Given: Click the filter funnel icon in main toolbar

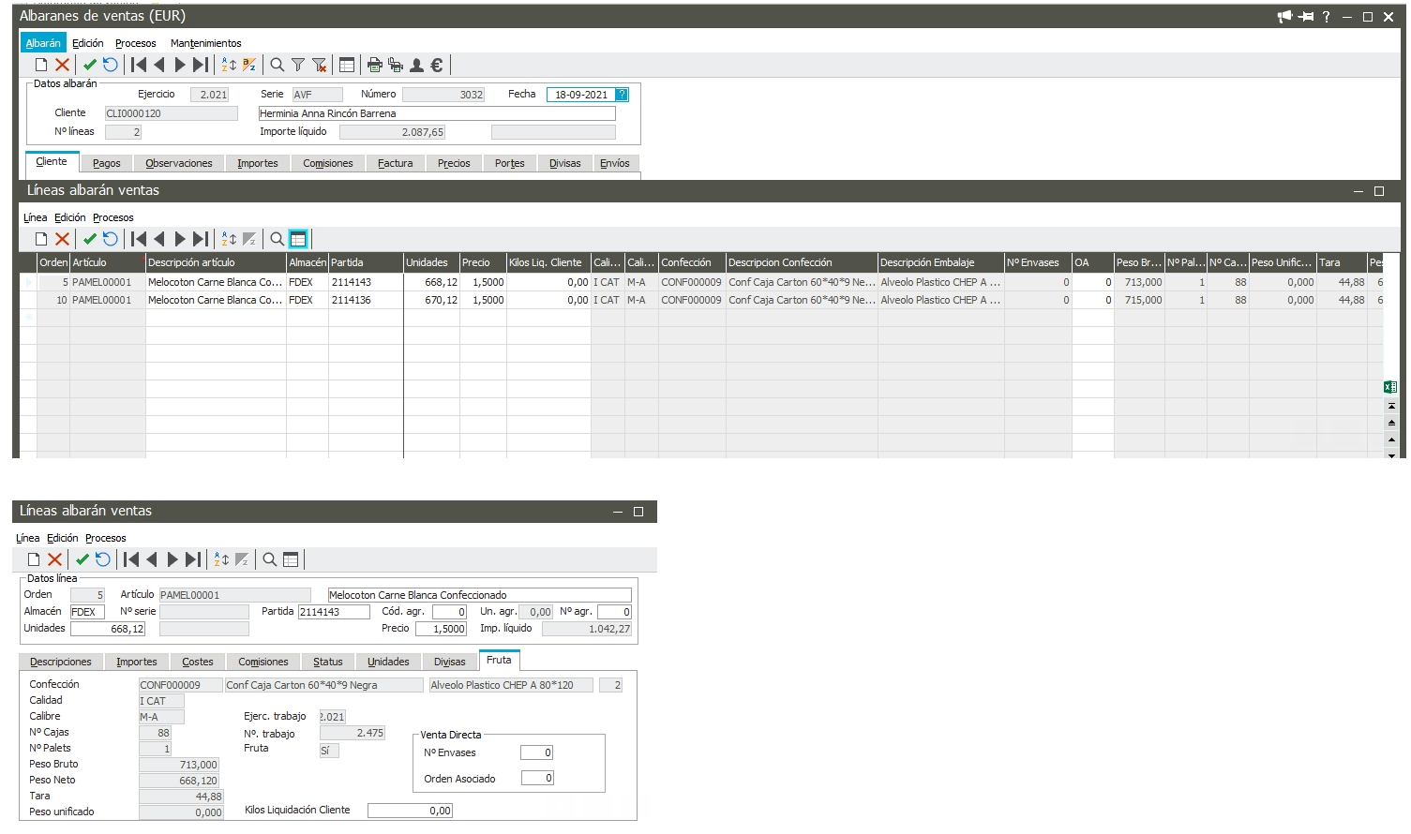Looking at the screenshot, I should point(298,65).
